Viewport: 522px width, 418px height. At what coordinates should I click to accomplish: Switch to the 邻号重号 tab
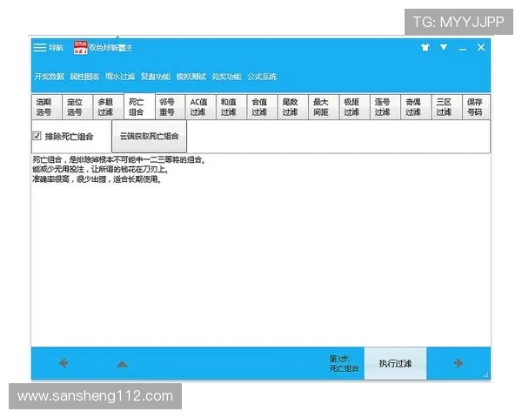pos(171,107)
